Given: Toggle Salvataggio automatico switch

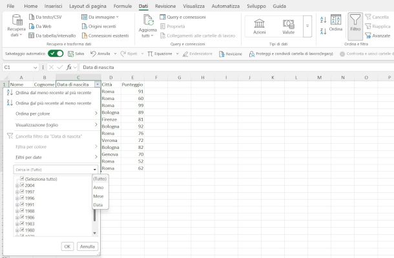Looking at the screenshot, I should [x=56, y=54].
